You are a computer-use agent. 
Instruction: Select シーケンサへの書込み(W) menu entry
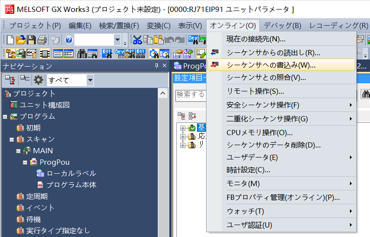click(270, 65)
